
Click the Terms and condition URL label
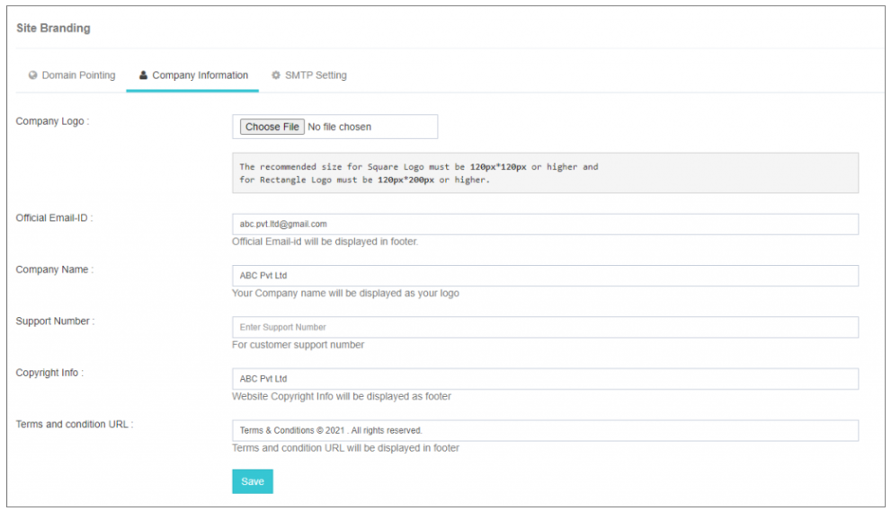(75, 424)
